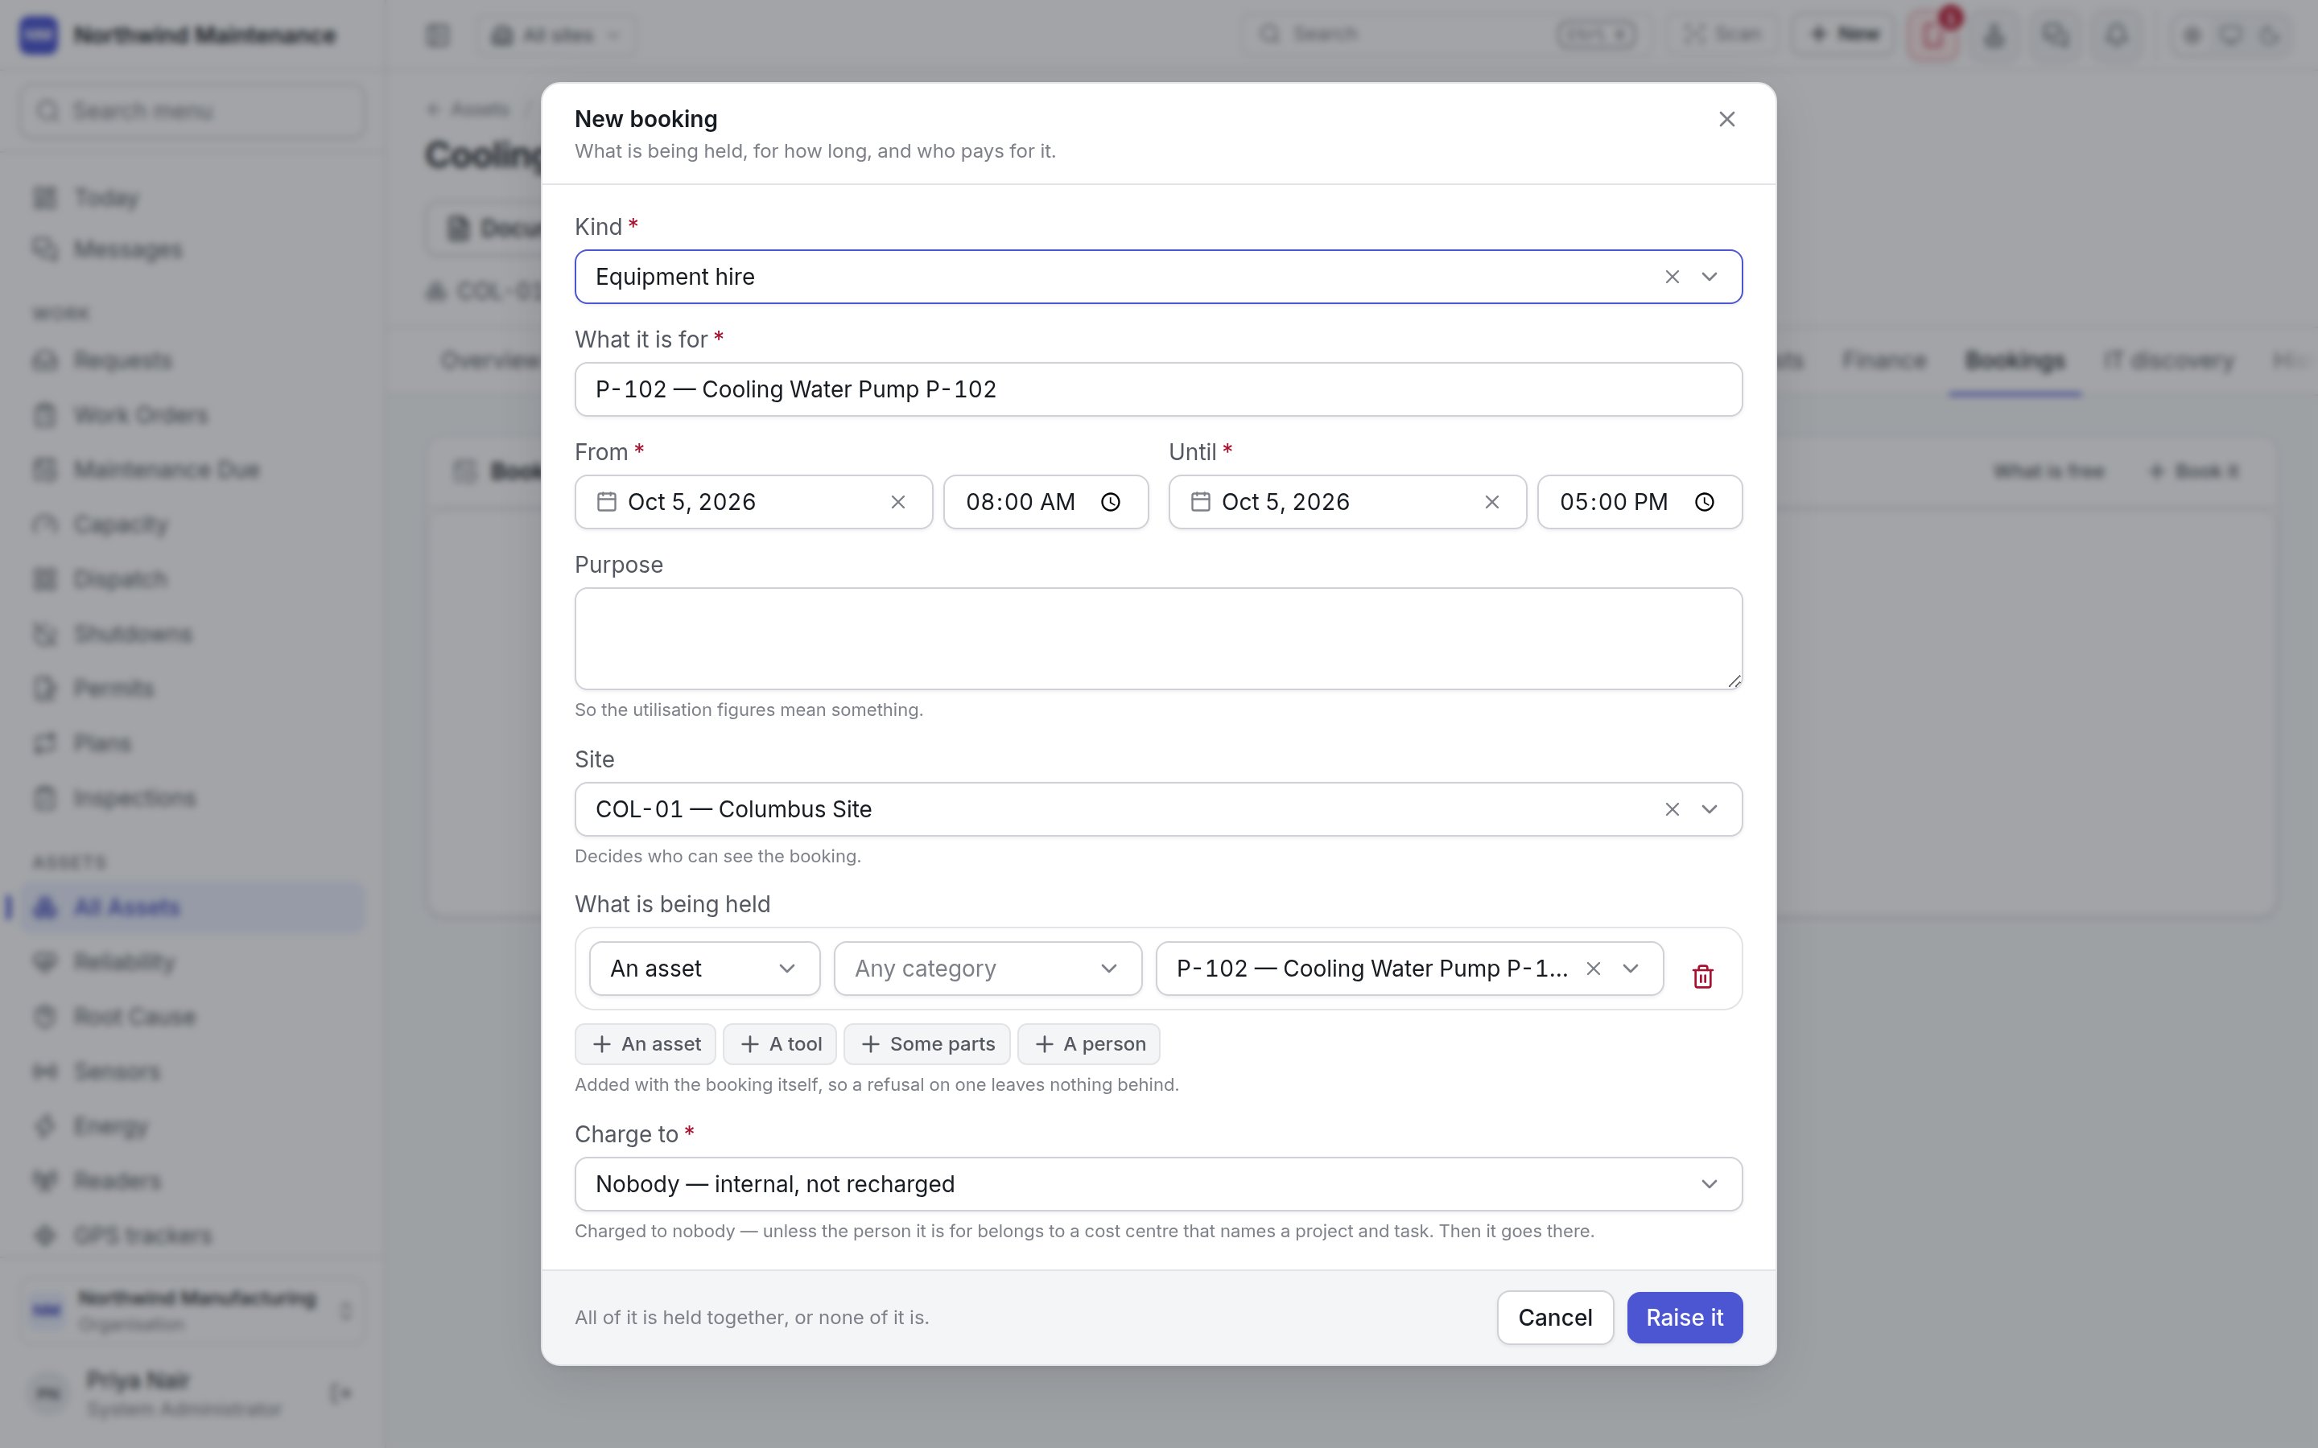The height and width of the screenshot is (1448, 2318).
Task: Clear the held P-102 asset selection
Action: [x=1593, y=969]
